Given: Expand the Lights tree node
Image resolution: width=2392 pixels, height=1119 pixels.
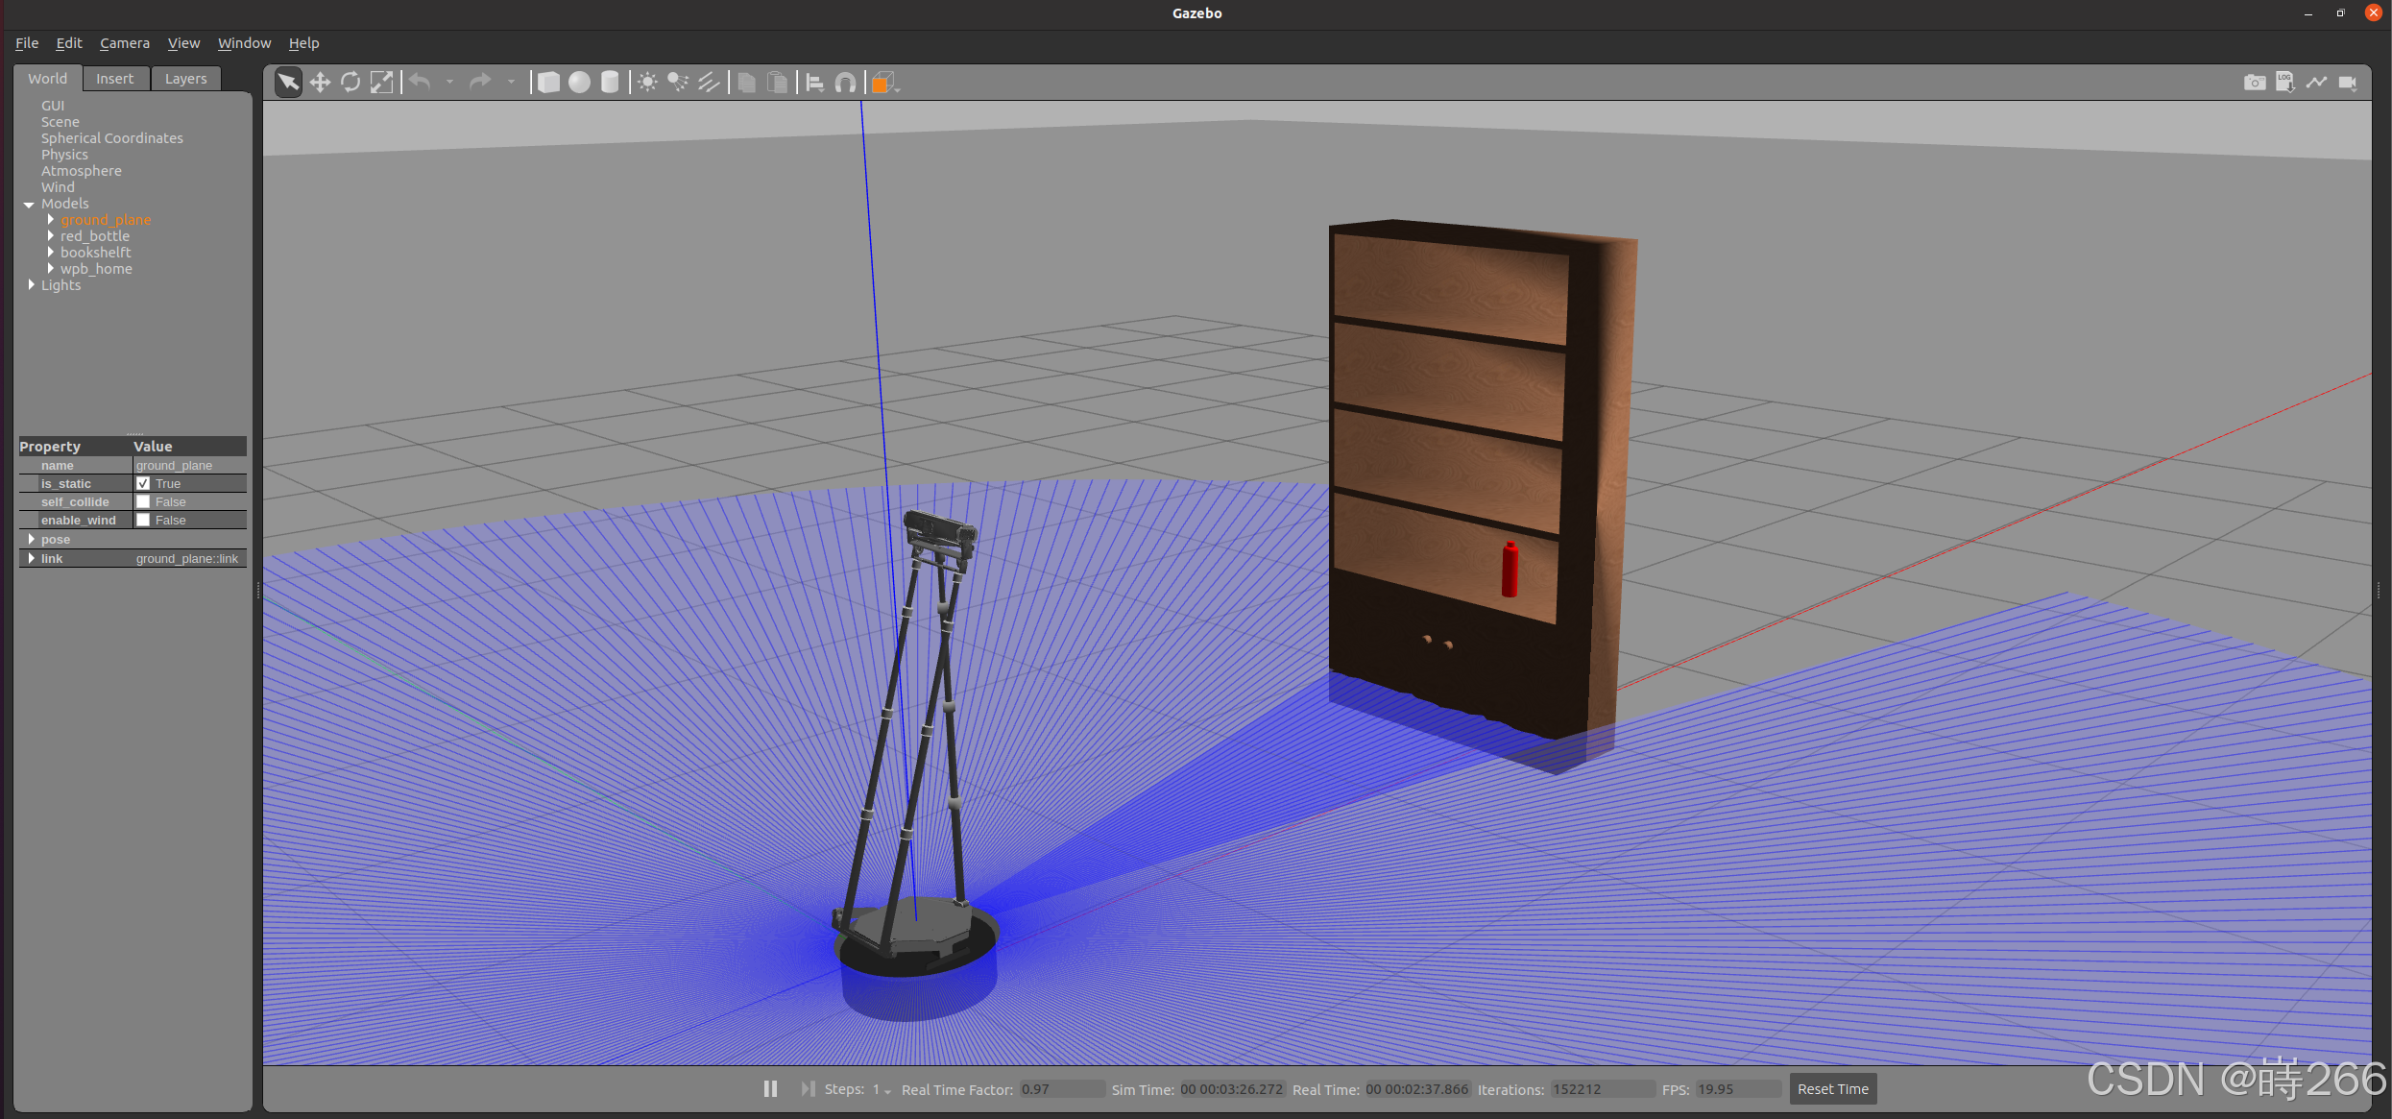Looking at the screenshot, I should pos(32,285).
